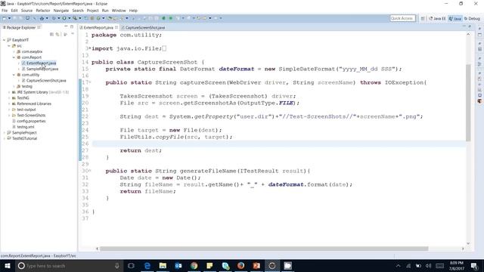This screenshot has width=484, height=272.
Task: Open the File menu
Action: pos(5,11)
